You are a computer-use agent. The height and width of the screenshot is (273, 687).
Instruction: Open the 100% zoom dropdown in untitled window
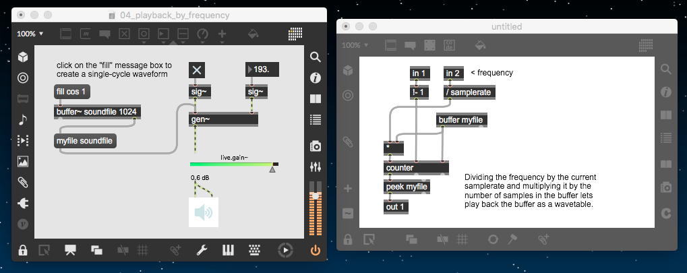[x=355, y=45]
